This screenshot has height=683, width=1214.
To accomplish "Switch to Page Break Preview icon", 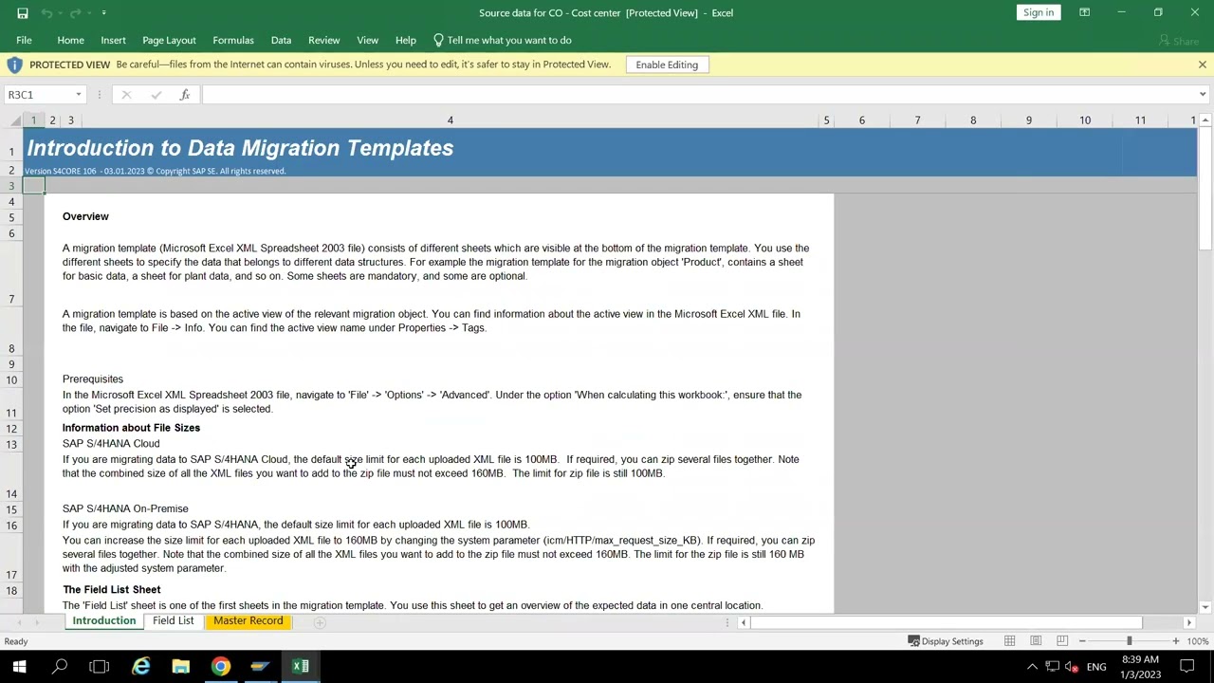I will pyautogui.click(x=1062, y=641).
